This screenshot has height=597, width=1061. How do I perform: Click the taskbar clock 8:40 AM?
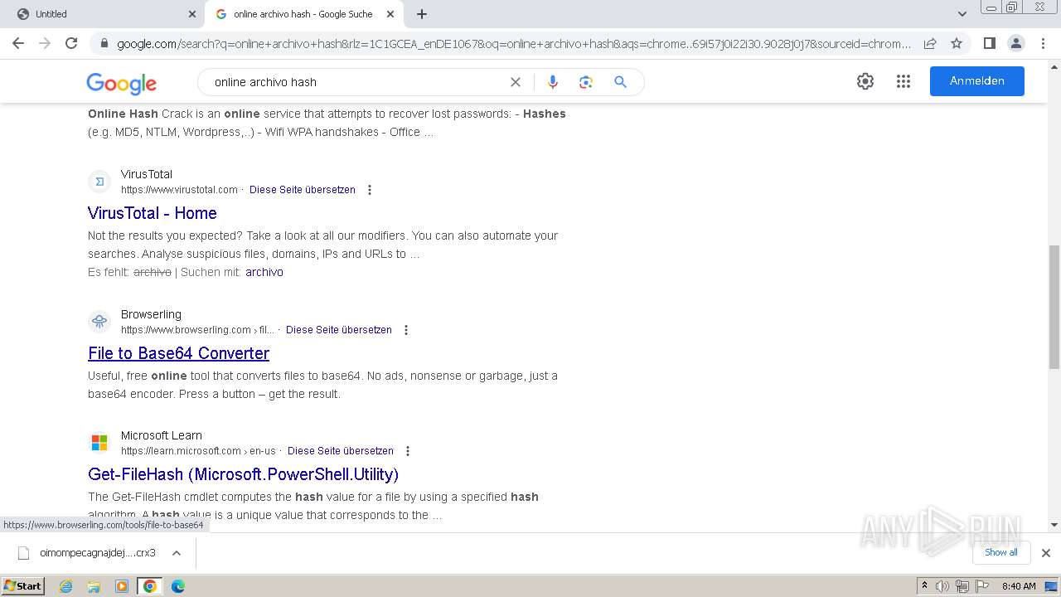tap(1019, 586)
